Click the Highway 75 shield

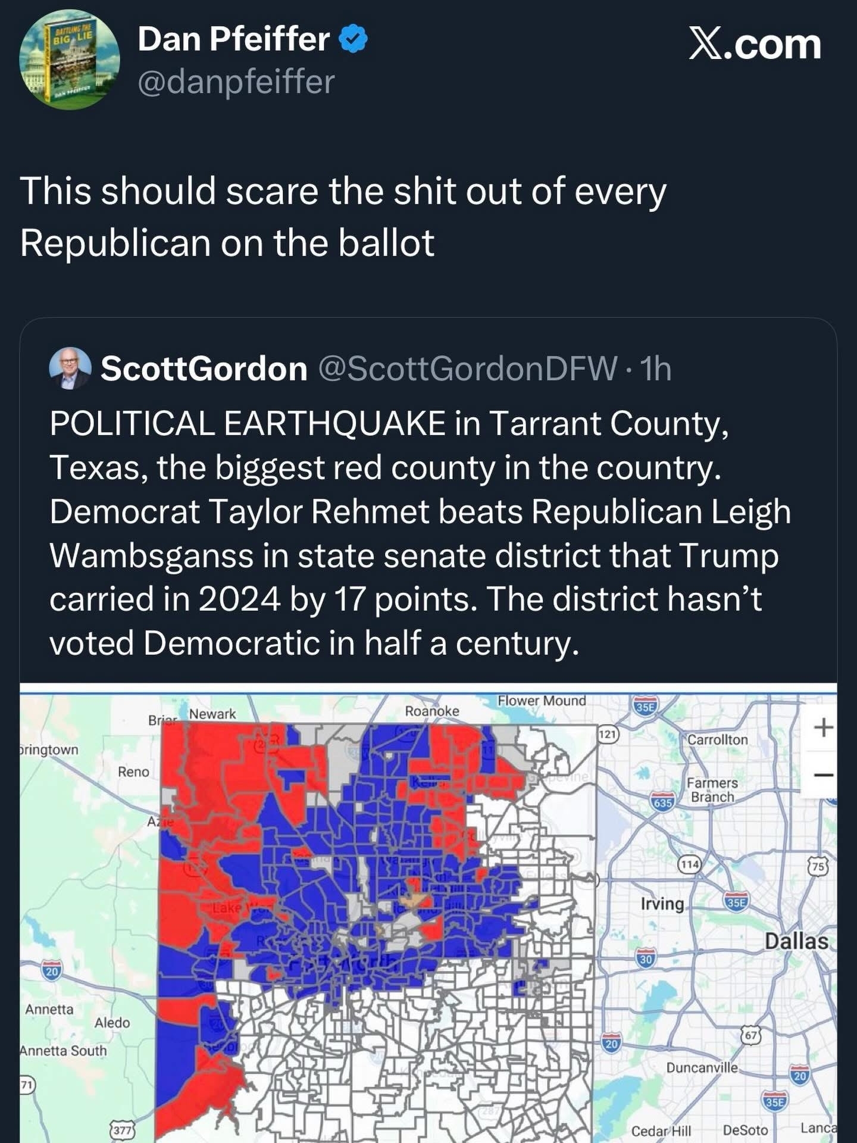pos(818,866)
